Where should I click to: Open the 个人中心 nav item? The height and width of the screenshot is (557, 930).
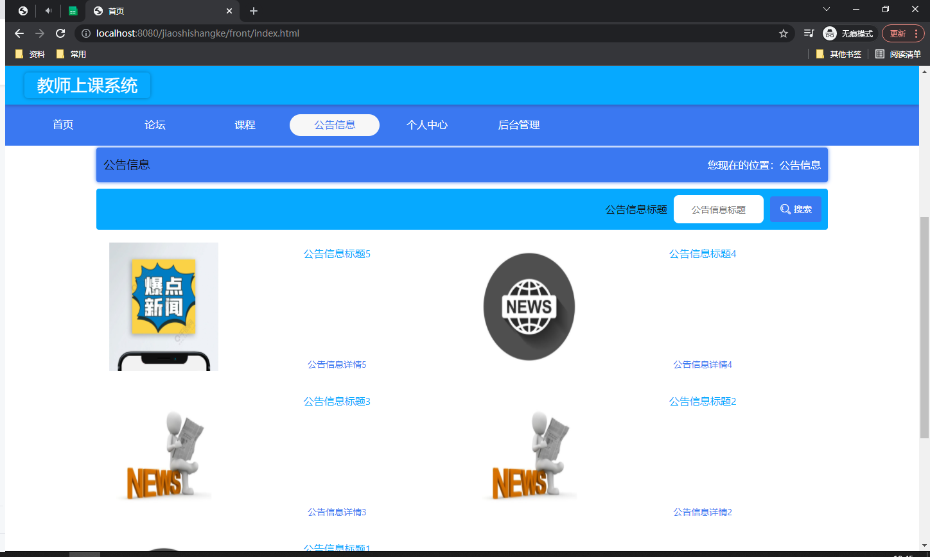click(427, 125)
